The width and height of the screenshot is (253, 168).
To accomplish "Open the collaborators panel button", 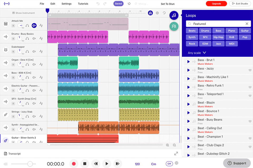I will (x=174, y=26).
